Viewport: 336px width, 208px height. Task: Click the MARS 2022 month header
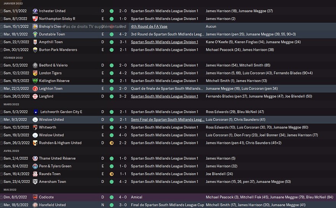coord(11,104)
